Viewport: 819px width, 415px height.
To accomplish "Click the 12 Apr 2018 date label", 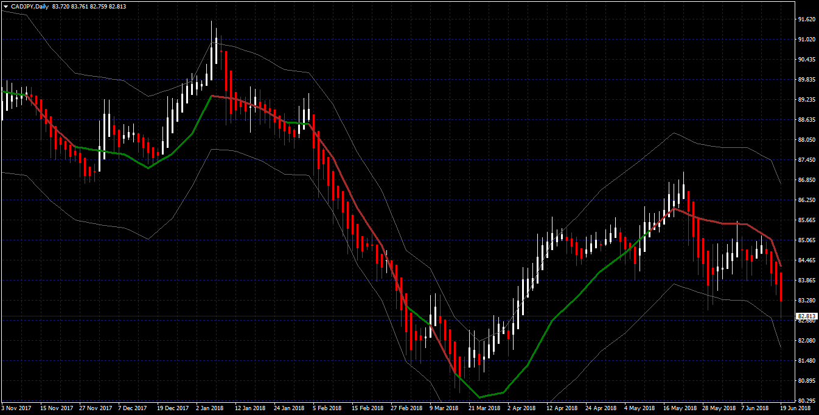I will tap(562, 409).
